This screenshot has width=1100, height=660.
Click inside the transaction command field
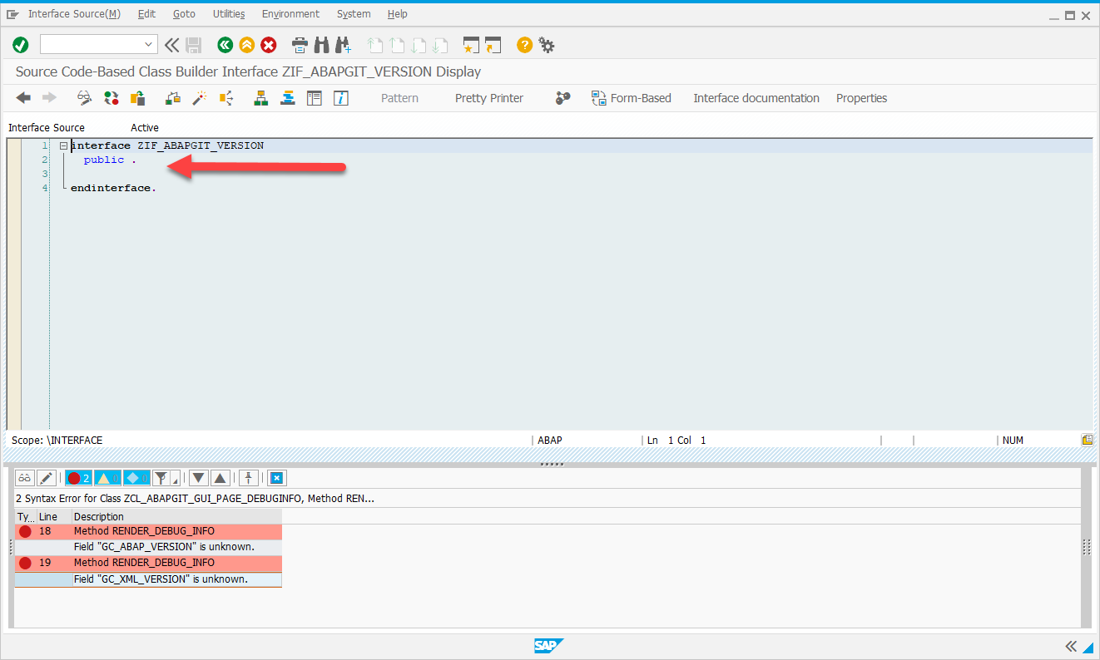tap(92, 45)
